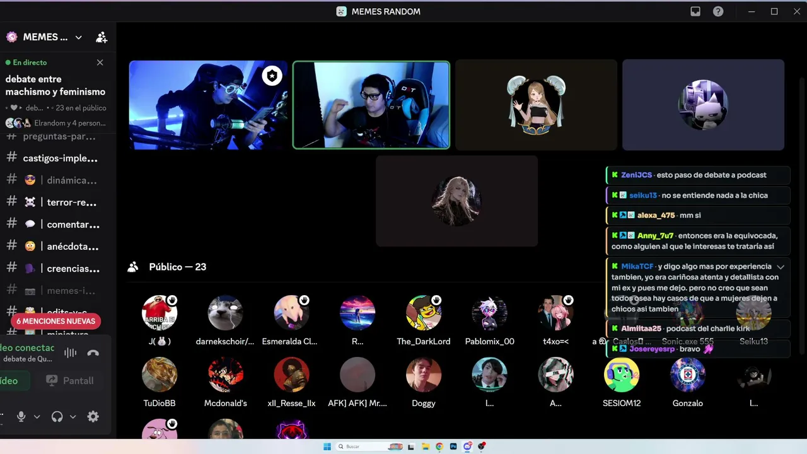807x454 pixels.
Task: Select the blonde avatar speaker tile
Action: point(457,201)
